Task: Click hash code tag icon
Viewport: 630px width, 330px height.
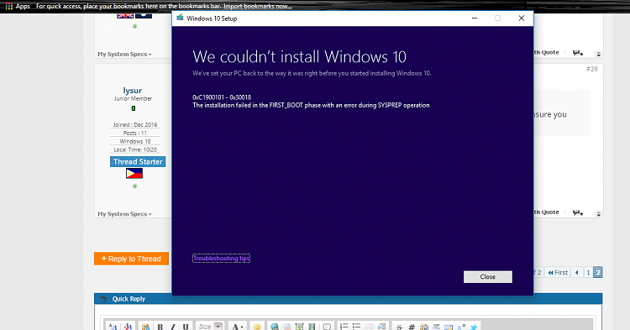Action: [412, 327]
